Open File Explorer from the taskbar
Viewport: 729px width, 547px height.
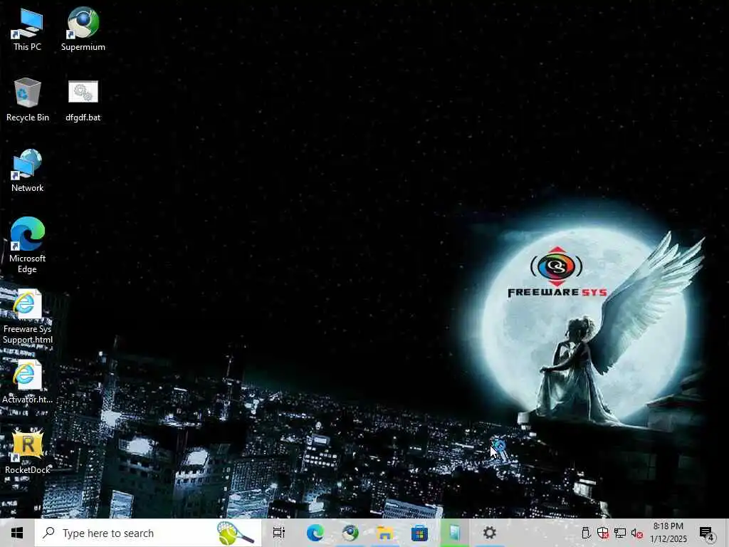point(385,533)
